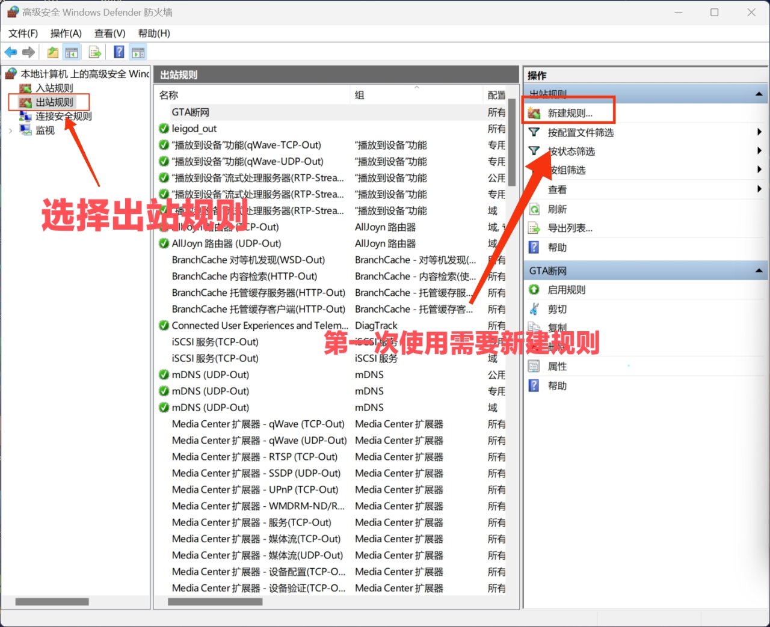Click the show/hide action pane toolbar icon

click(138, 52)
